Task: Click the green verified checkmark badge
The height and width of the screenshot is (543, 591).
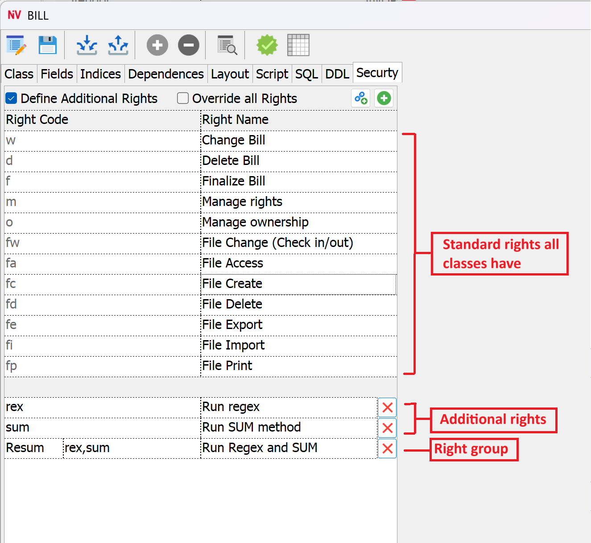Action: point(267,45)
